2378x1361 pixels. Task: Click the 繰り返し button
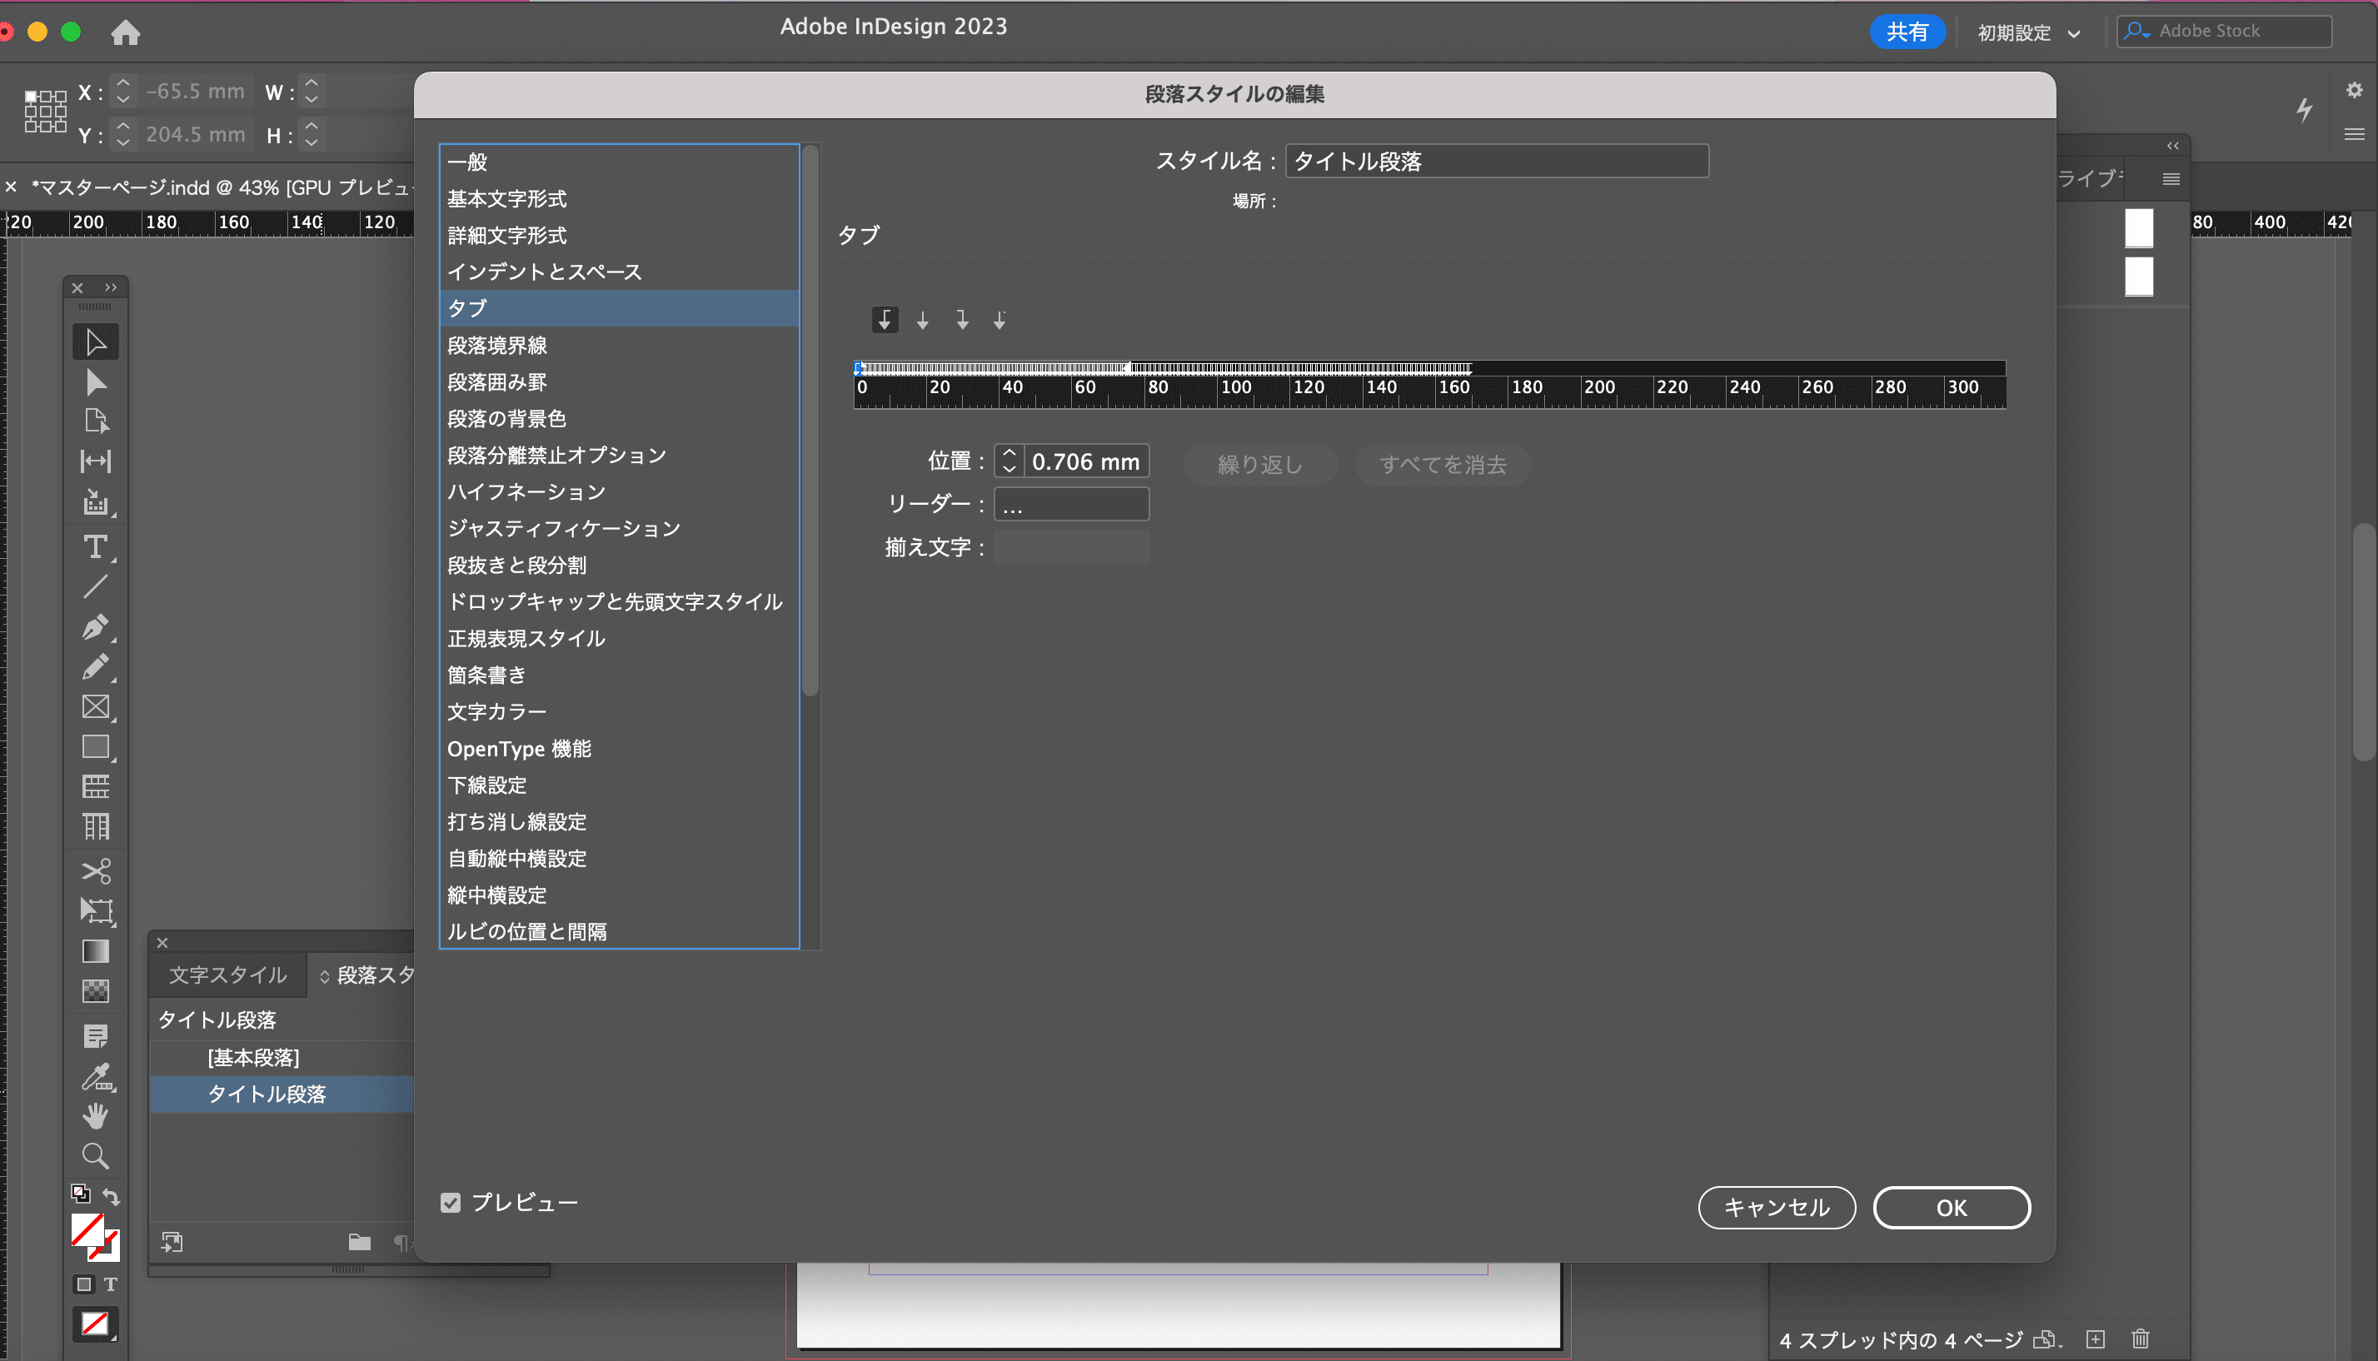coord(1260,465)
